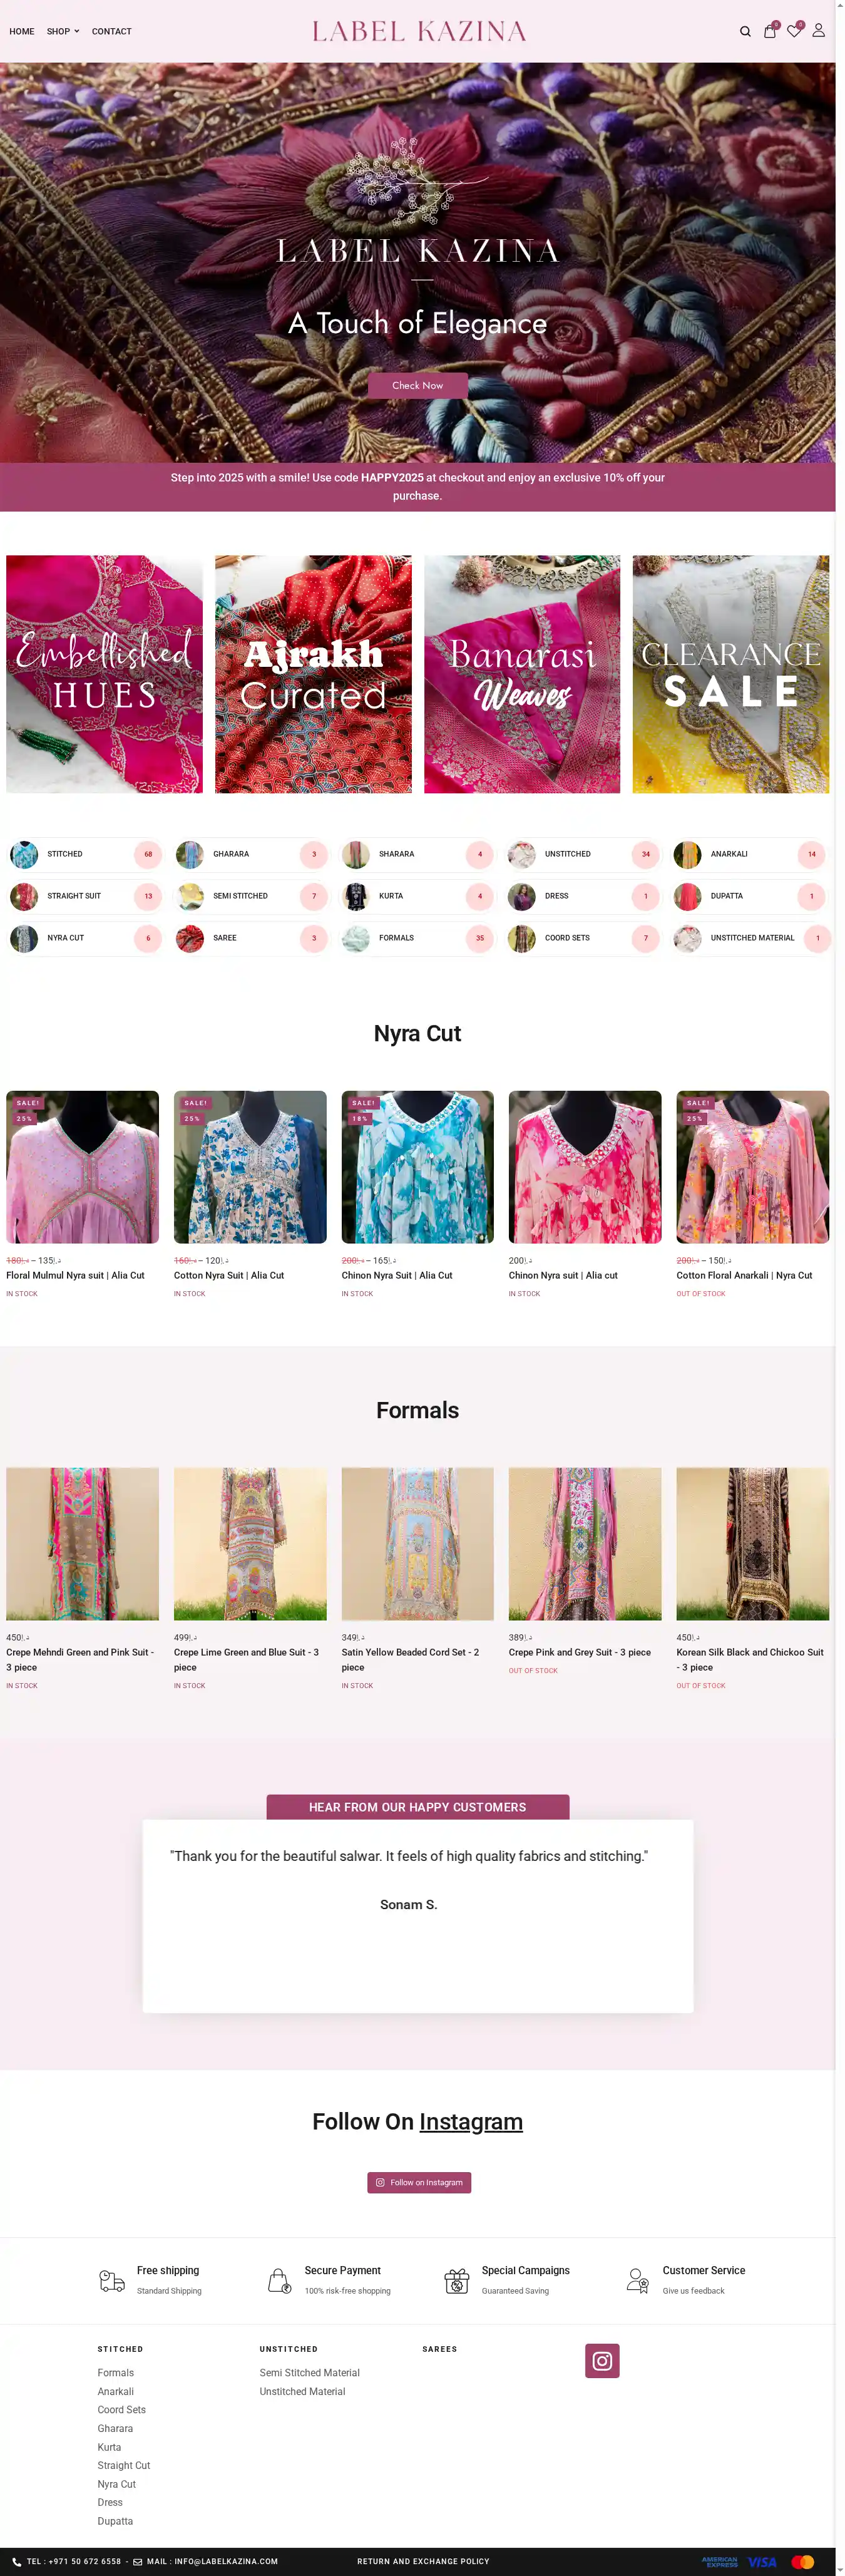Open the user account icon

pyautogui.click(x=818, y=31)
